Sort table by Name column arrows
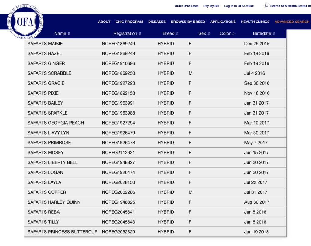This screenshot has width=311, height=246. pyautogui.click(x=69, y=33)
